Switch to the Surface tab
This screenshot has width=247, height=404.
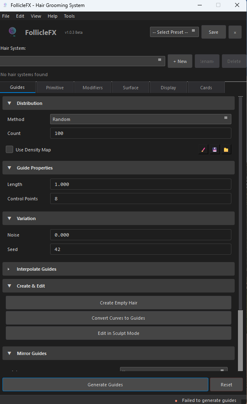(x=131, y=88)
